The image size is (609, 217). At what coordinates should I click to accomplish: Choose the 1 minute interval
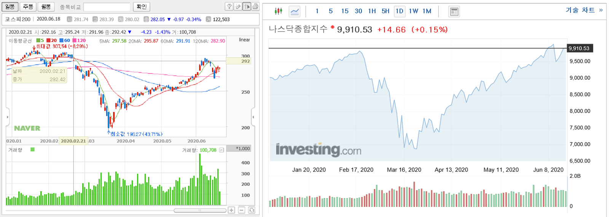click(x=317, y=11)
